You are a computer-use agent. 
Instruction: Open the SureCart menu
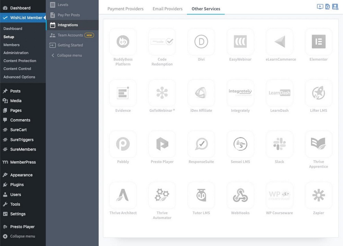23,130
